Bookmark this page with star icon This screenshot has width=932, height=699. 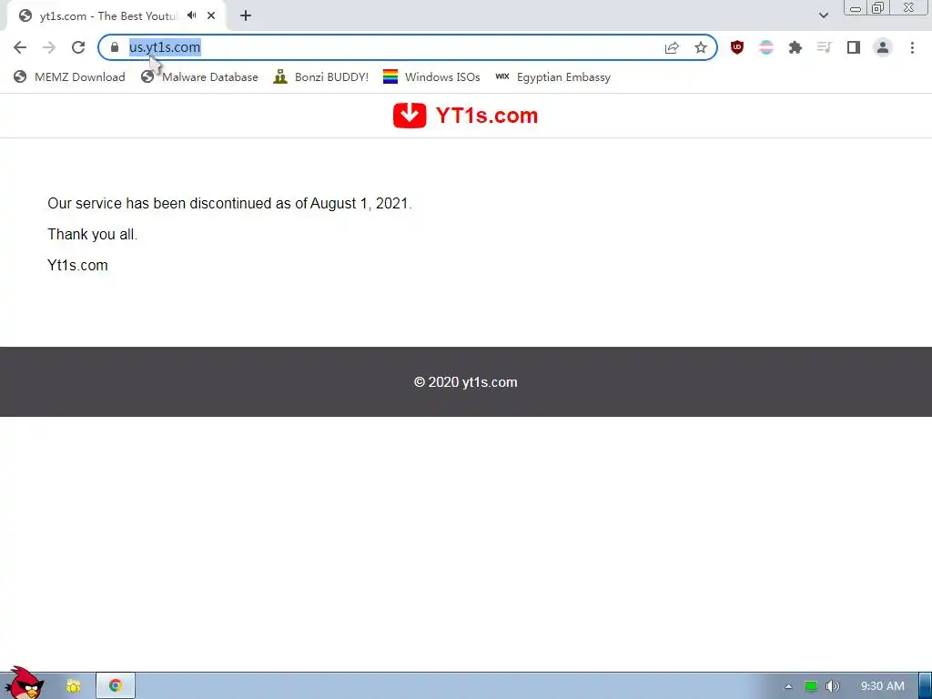click(701, 47)
